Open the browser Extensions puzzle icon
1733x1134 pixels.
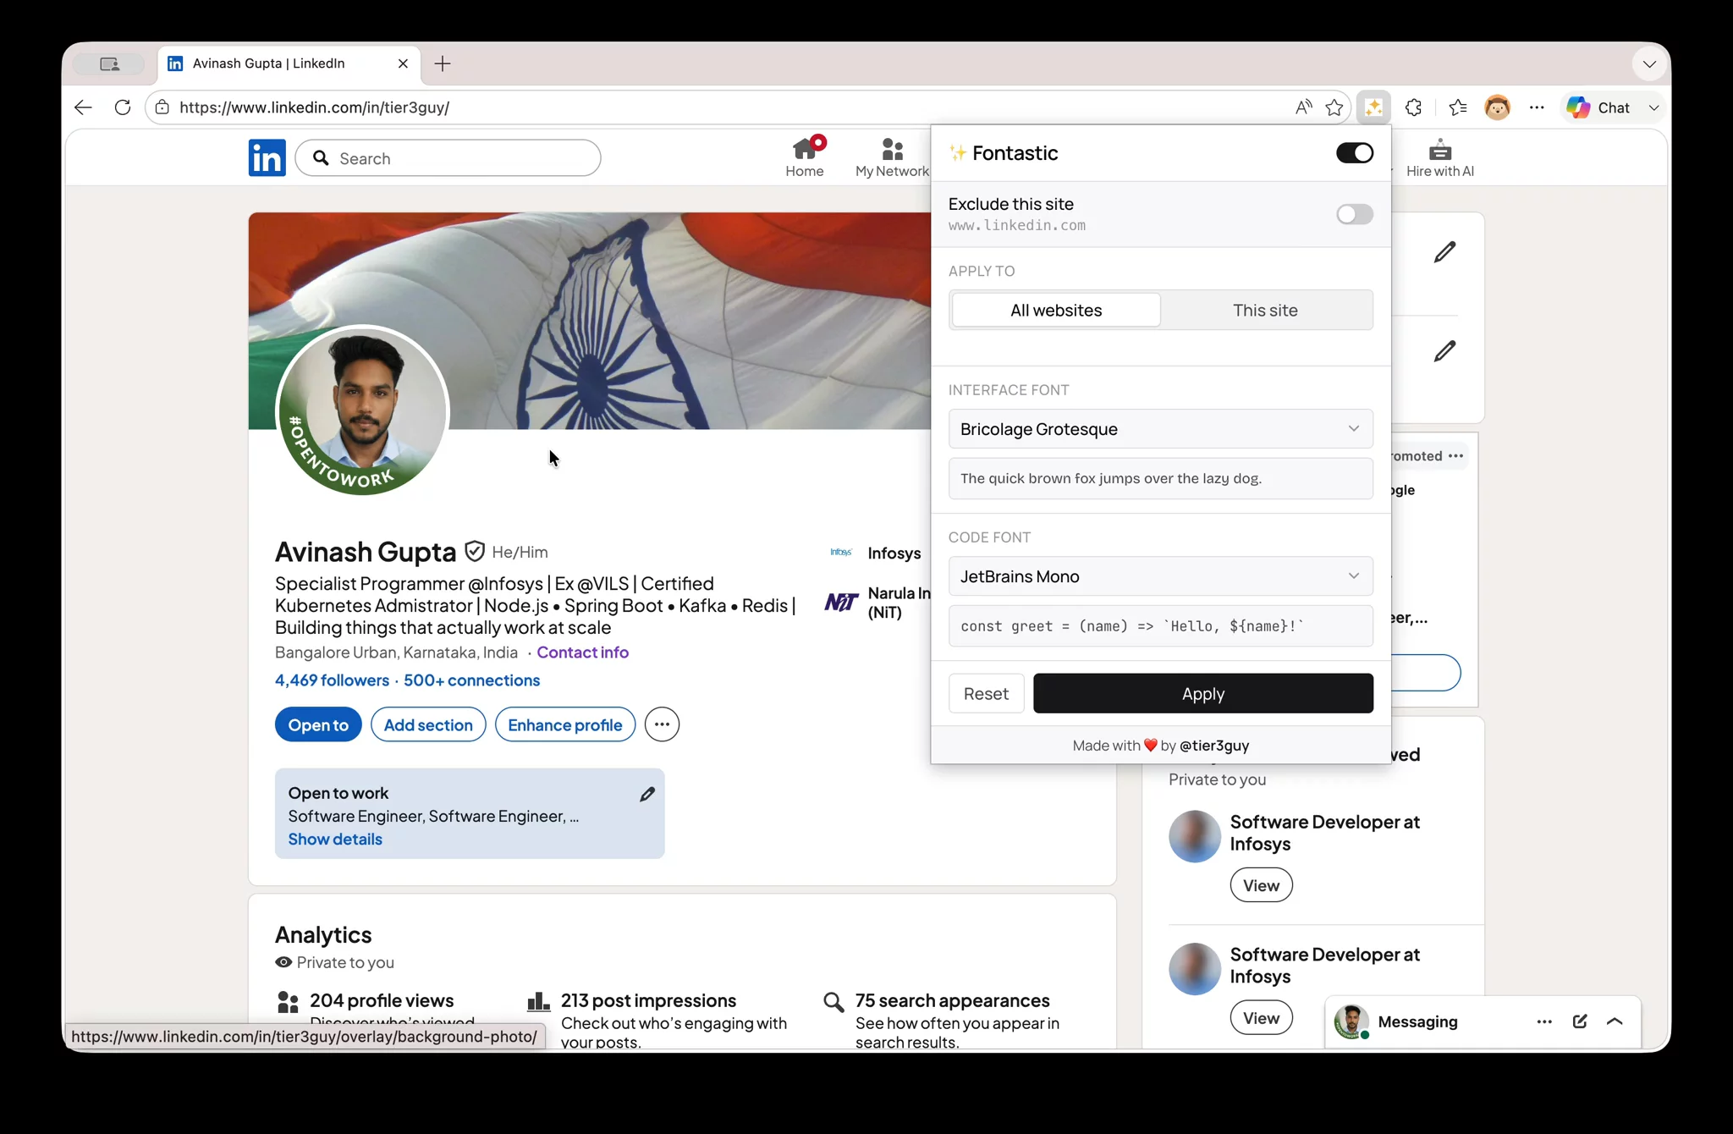1413,107
